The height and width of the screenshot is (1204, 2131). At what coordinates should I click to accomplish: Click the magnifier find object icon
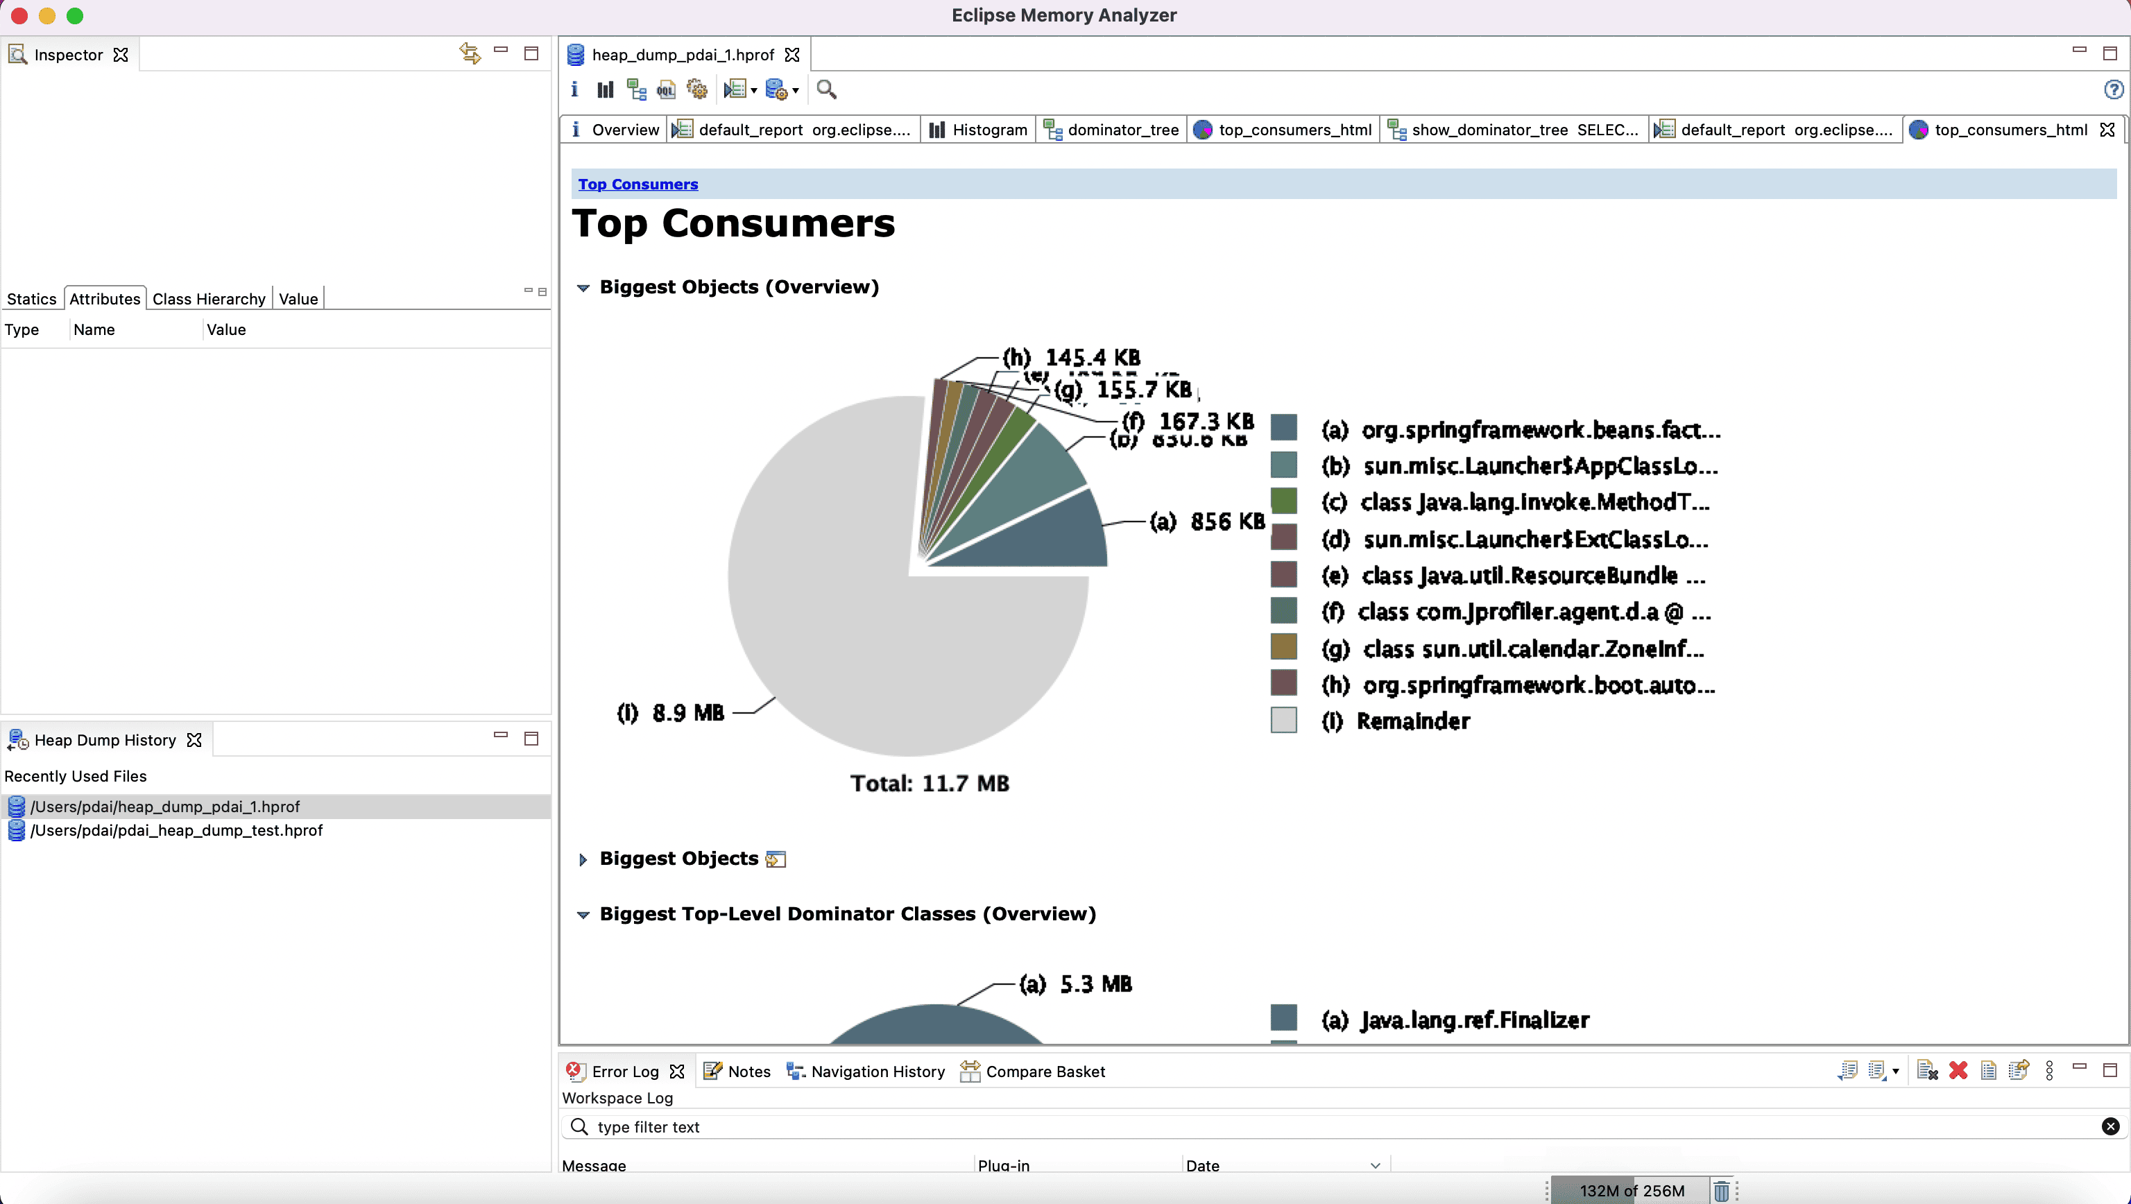point(825,89)
